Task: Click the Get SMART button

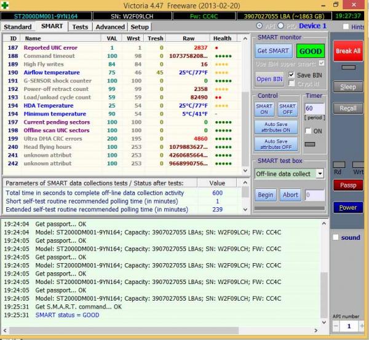Action: [x=274, y=51]
